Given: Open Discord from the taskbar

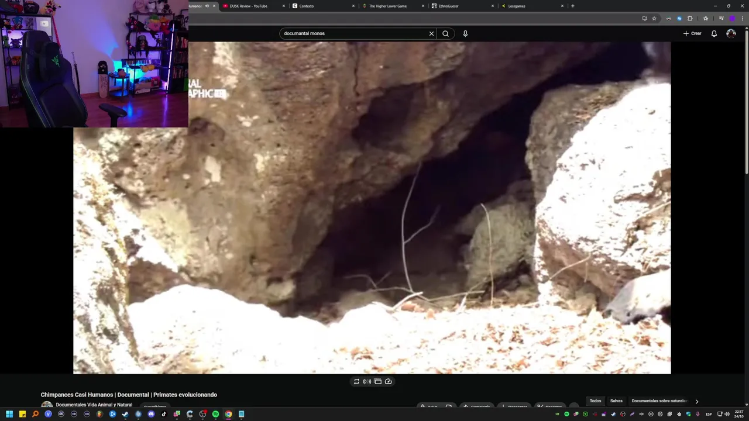Looking at the screenshot, I should pyautogui.click(x=151, y=414).
